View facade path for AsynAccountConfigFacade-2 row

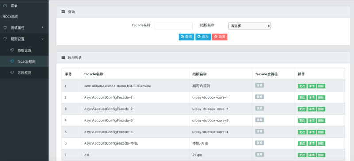coord(260,109)
